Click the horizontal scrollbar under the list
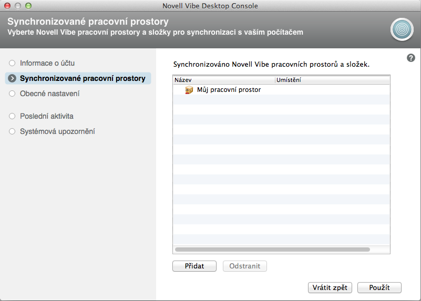 pyautogui.click(x=272, y=250)
